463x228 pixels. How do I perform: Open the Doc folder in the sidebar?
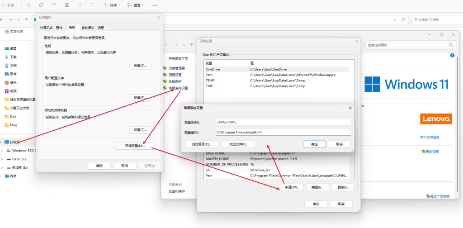coord(11,117)
